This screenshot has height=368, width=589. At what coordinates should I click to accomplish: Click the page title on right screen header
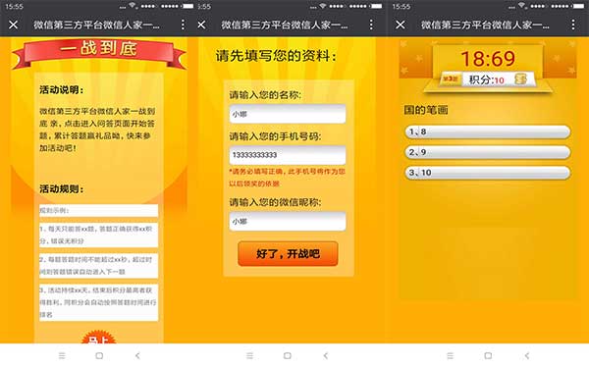click(x=485, y=25)
